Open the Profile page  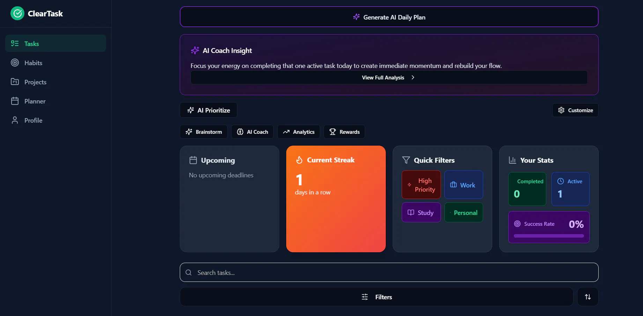56,120
